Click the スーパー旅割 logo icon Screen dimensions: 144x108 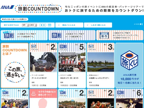[x=9, y=35]
